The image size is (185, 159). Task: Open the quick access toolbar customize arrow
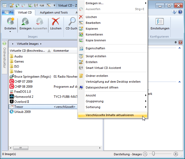(x=54, y=5)
